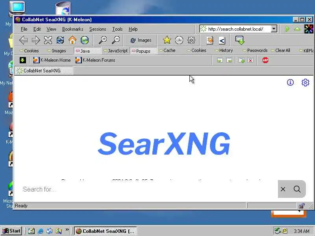Toggle Images blocking in privacy bar
315x236 pixels.
tap(57, 51)
